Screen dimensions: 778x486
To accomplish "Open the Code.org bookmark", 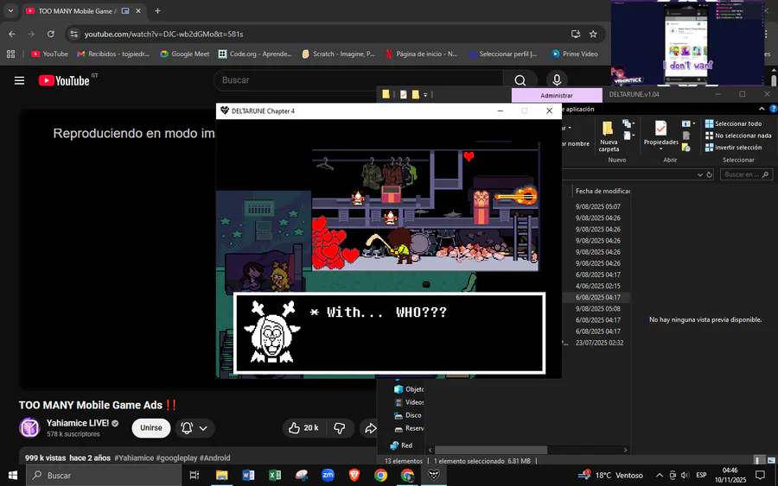I will click(255, 54).
